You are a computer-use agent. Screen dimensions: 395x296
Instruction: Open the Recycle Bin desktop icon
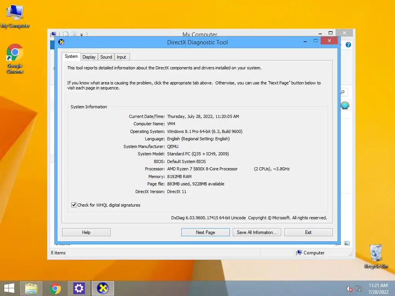tap(376, 256)
